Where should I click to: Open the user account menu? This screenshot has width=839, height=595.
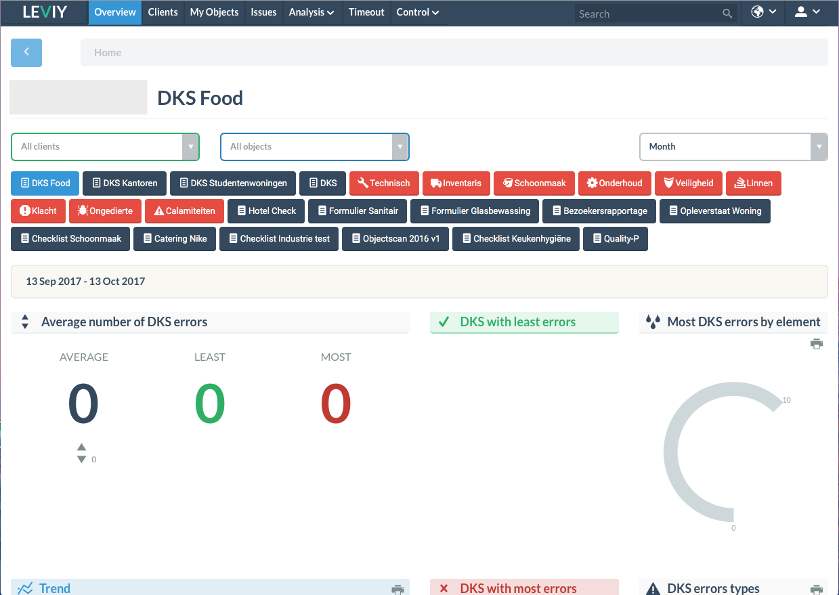807,12
